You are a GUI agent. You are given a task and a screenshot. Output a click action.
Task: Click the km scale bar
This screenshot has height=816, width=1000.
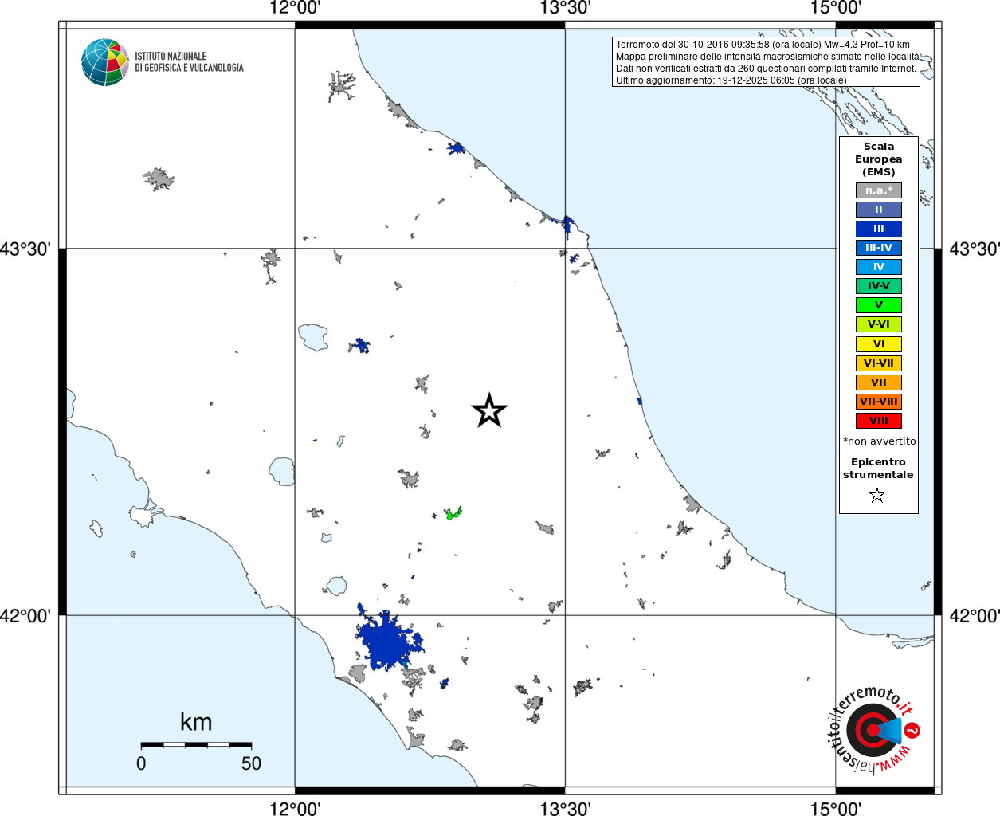pyautogui.click(x=196, y=745)
